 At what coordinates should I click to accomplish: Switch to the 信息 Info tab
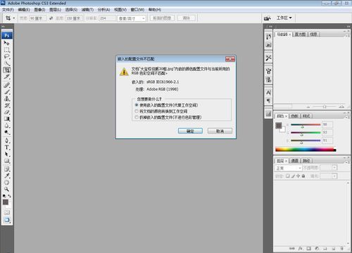313,34
